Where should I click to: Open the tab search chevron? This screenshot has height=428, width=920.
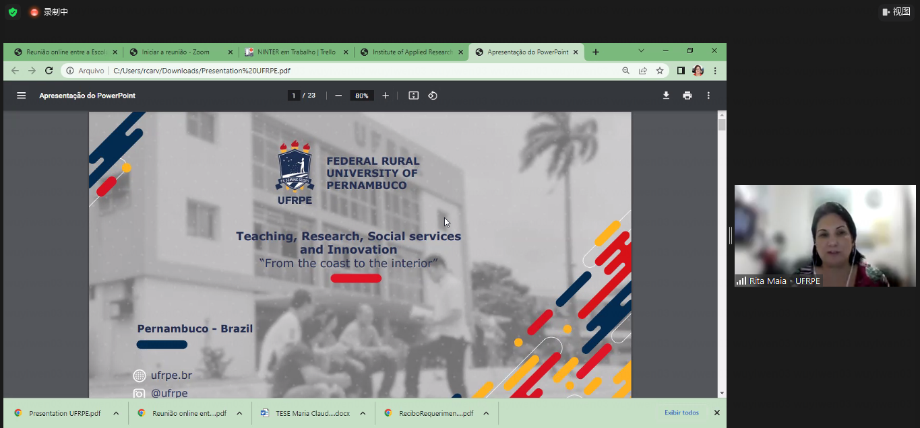(x=641, y=51)
